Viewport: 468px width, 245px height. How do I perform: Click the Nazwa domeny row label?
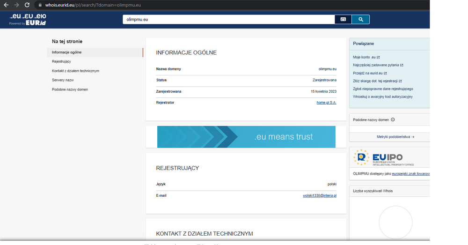tap(168, 69)
